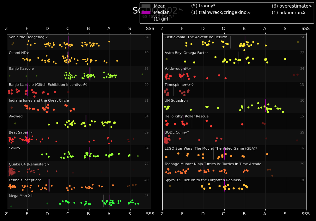Click the purple median line in Mega Man X4 row
The width and height of the screenshot is (316, 221).
tap(110, 201)
